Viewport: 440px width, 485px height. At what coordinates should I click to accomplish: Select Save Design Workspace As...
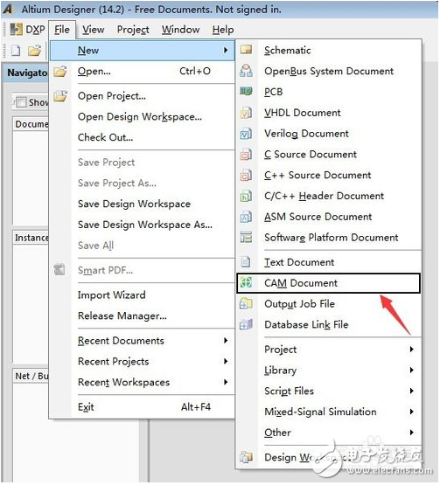click(x=145, y=225)
